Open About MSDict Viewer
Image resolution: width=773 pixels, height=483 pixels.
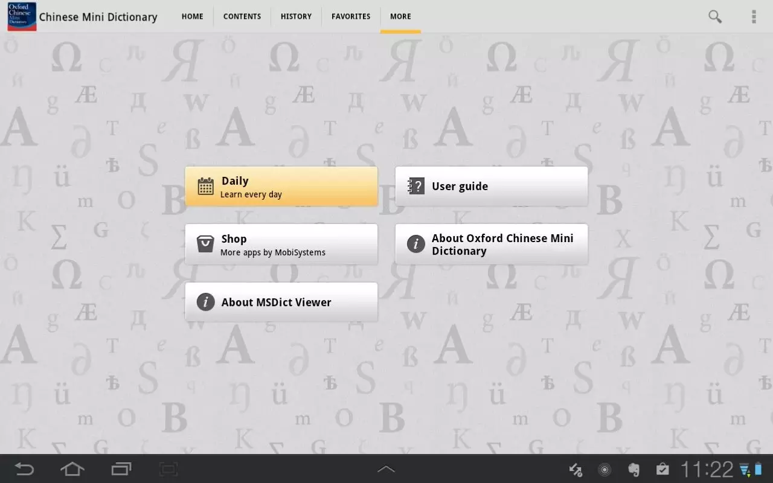(x=281, y=302)
